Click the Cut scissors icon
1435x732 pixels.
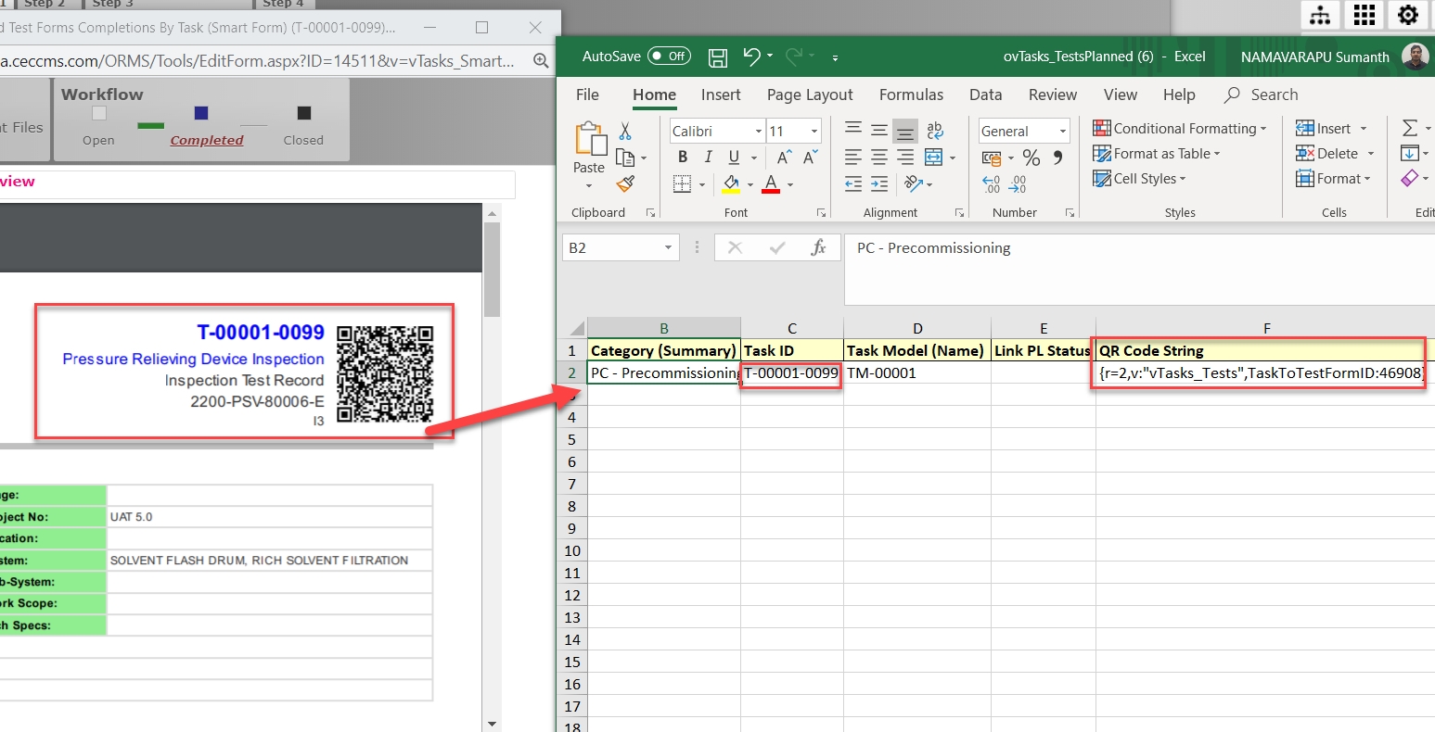coord(625,132)
